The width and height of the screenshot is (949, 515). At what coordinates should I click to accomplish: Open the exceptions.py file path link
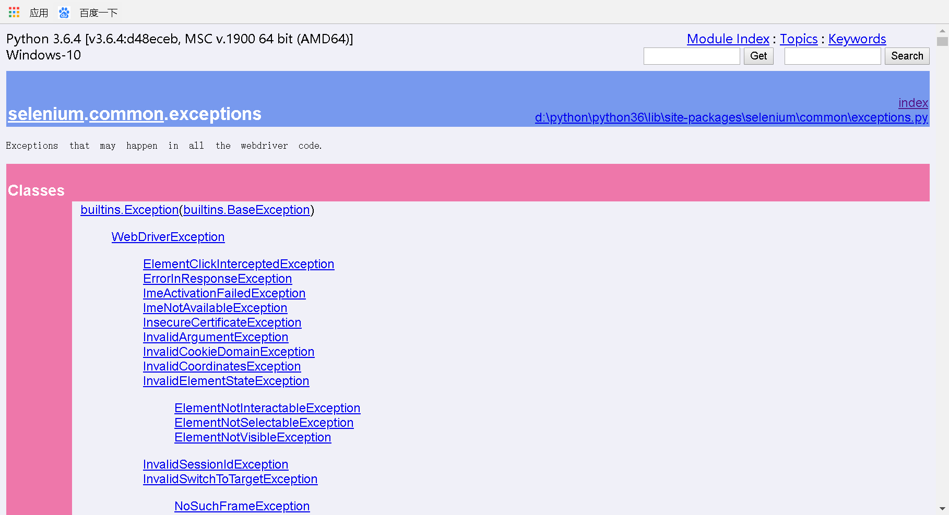(731, 117)
